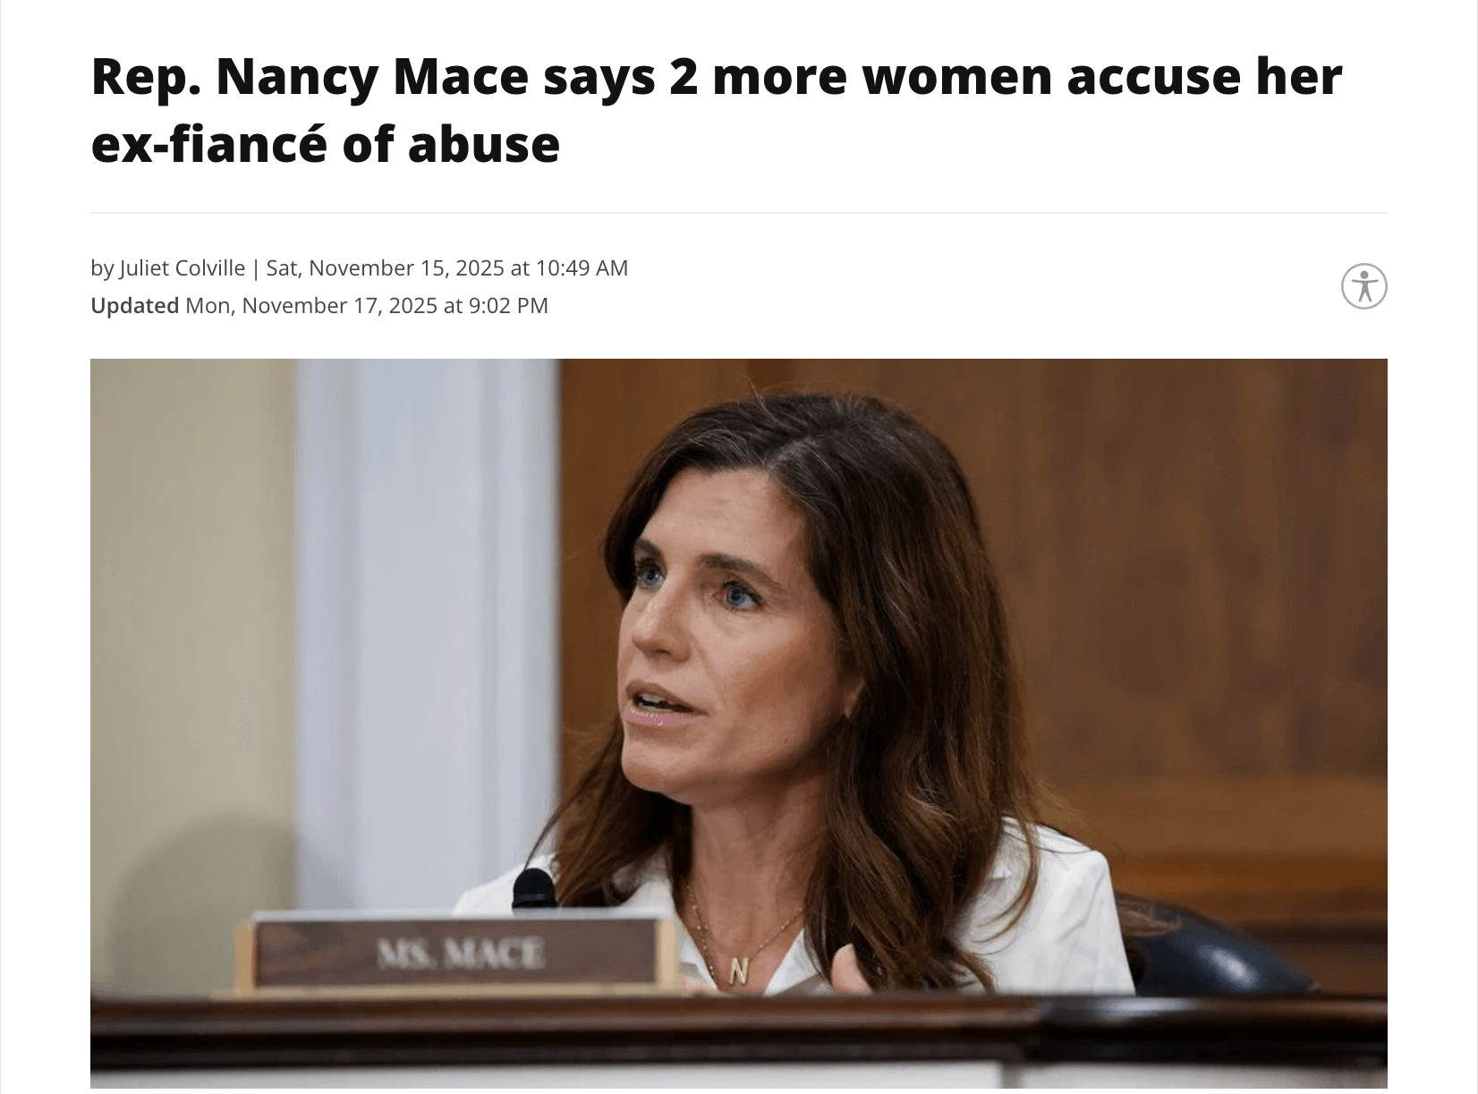This screenshot has width=1478, height=1094.
Task: Click the Rep. Nancy Mace headline
Action: pos(716,110)
